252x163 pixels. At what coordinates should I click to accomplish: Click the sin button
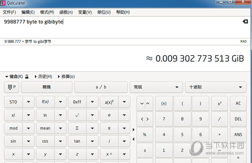[x=13, y=141]
